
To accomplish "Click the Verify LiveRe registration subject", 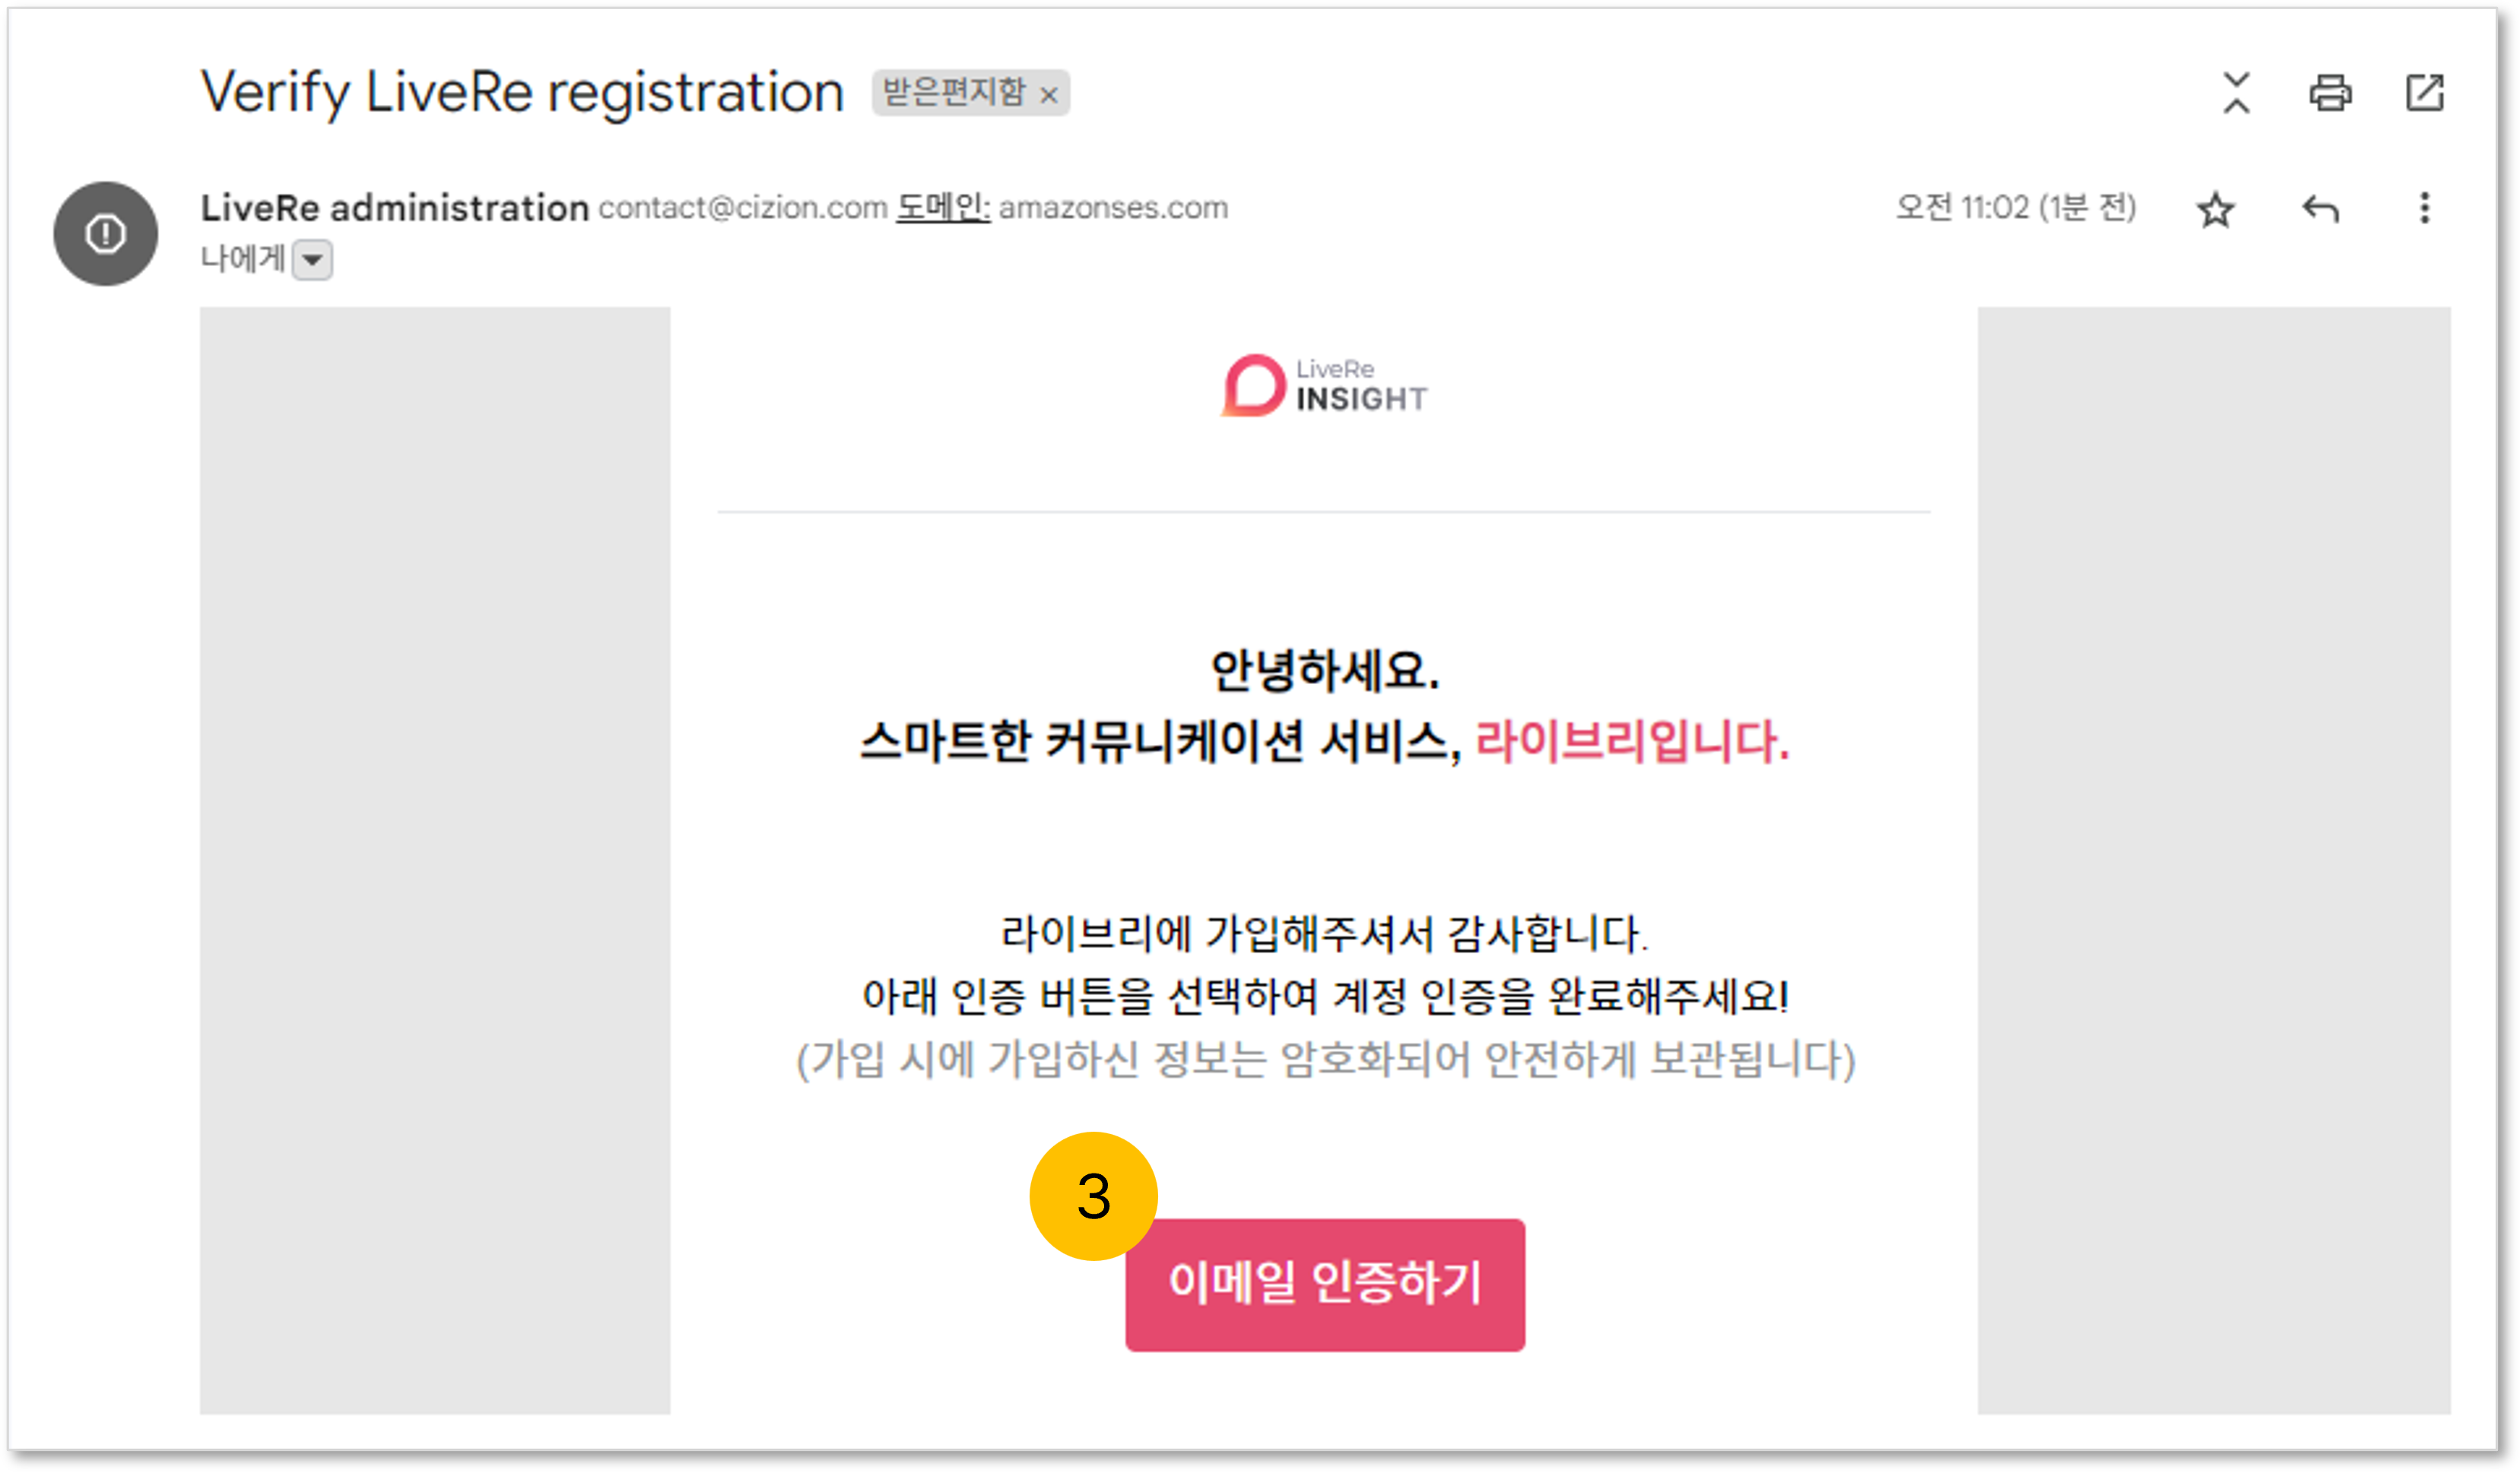I will (522, 93).
